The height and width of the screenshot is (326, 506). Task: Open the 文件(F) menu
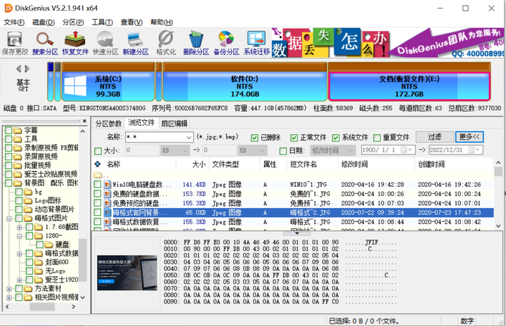[x=14, y=22]
